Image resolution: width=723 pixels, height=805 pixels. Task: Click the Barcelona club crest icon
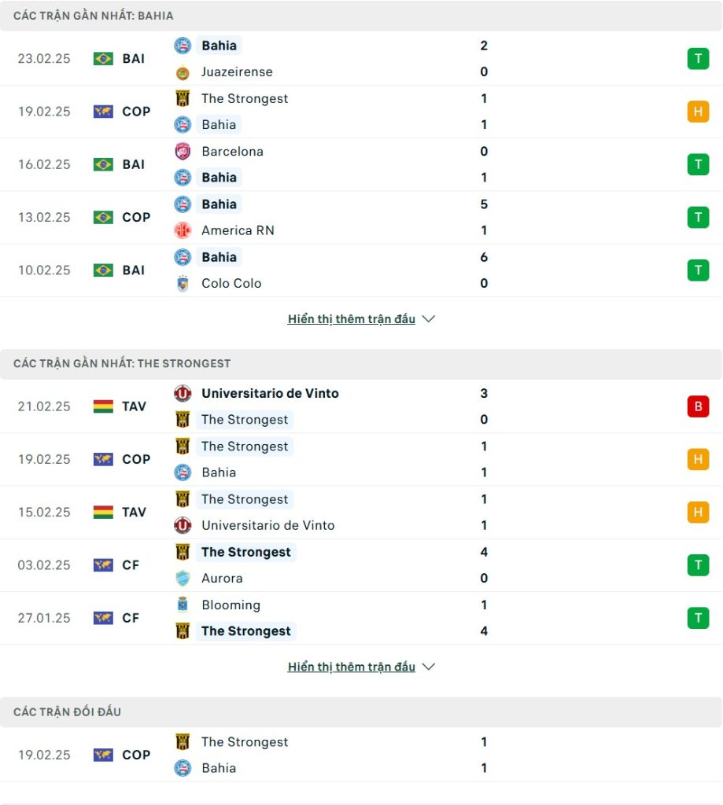point(183,152)
